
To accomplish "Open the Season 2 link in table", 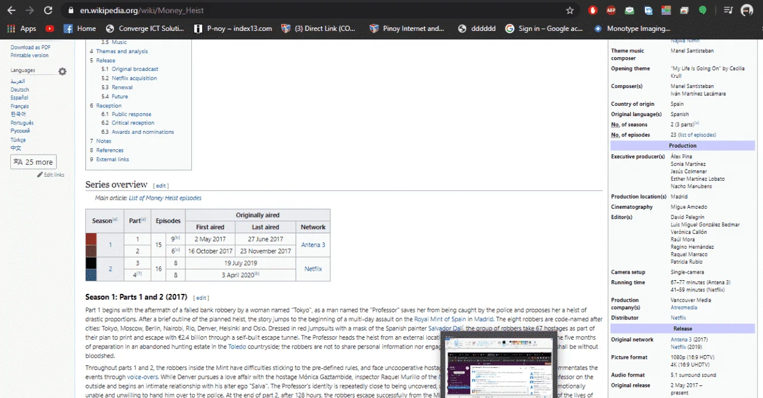I will point(110,269).
